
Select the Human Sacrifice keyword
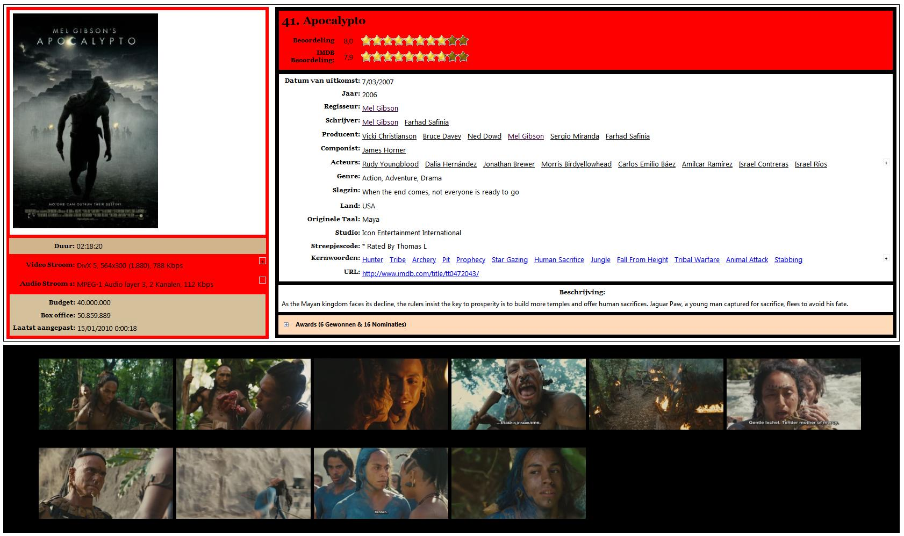(x=559, y=259)
